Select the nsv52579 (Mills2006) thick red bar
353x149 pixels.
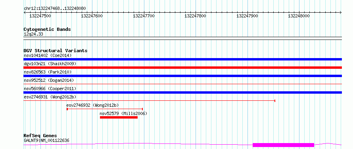119,117
